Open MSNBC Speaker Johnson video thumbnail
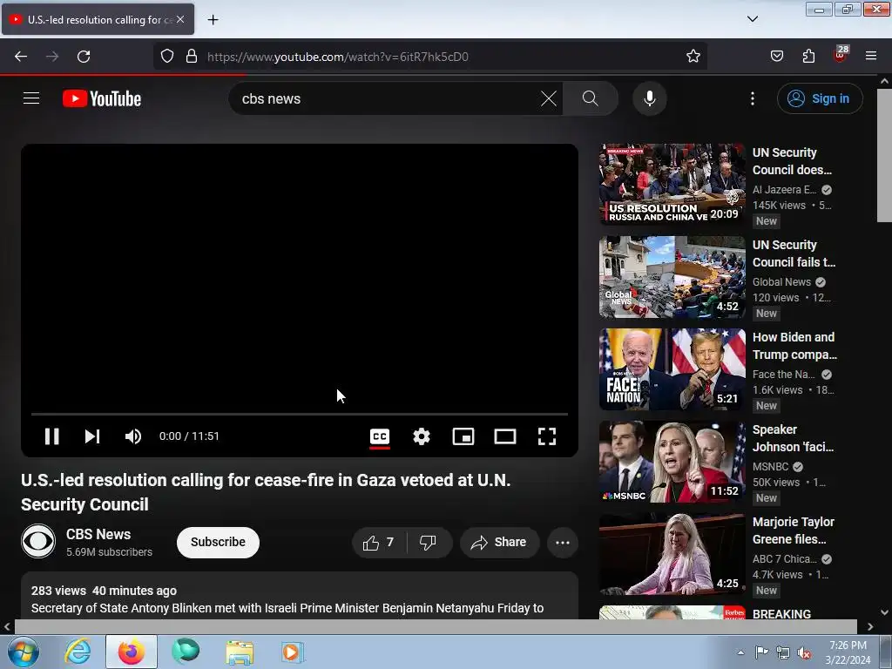The image size is (892, 669). point(672,462)
